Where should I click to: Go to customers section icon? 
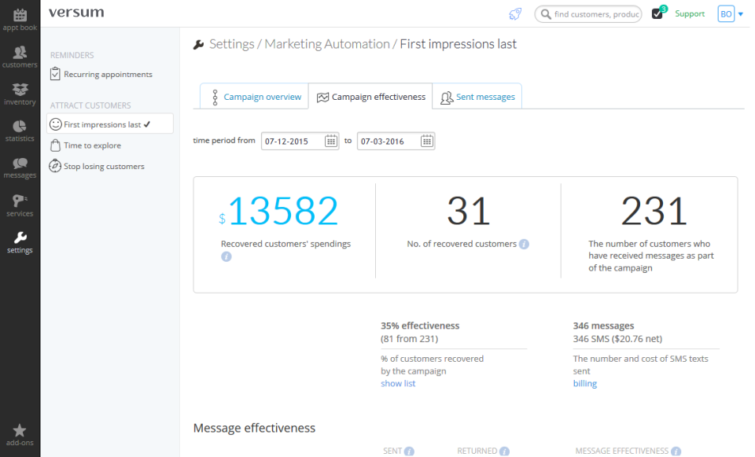[20, 56]
